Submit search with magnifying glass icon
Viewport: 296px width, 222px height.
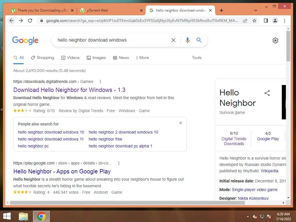tap(199, 40)
